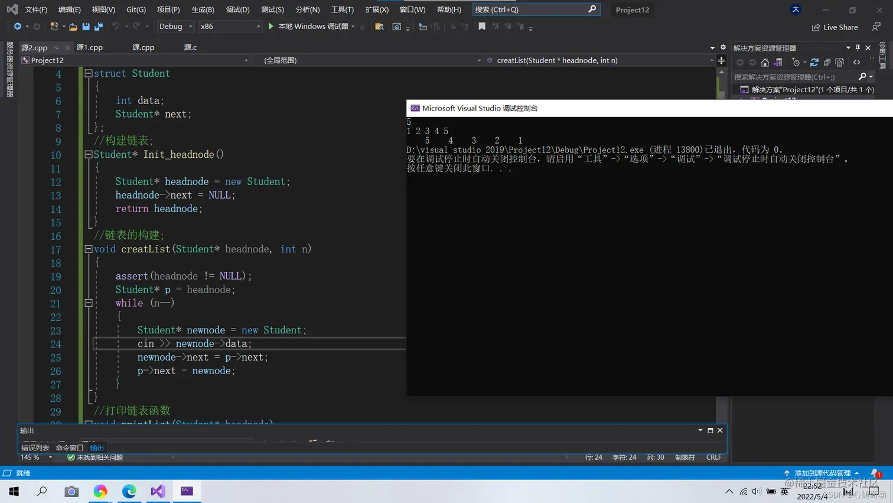893x503 pixels.
Task: Toggle the 英 input method indicator
Action: (x=785, y=492)
